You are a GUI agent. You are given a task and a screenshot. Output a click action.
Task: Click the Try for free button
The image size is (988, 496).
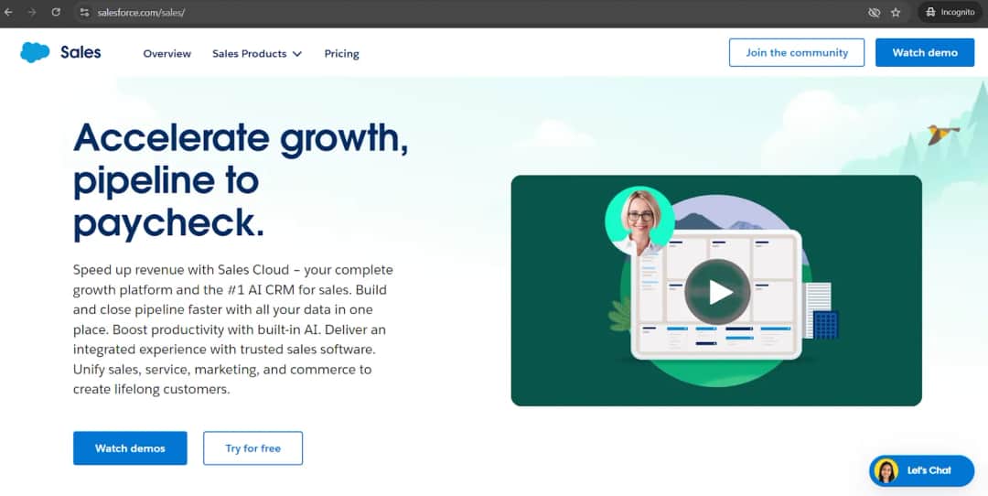252,448
